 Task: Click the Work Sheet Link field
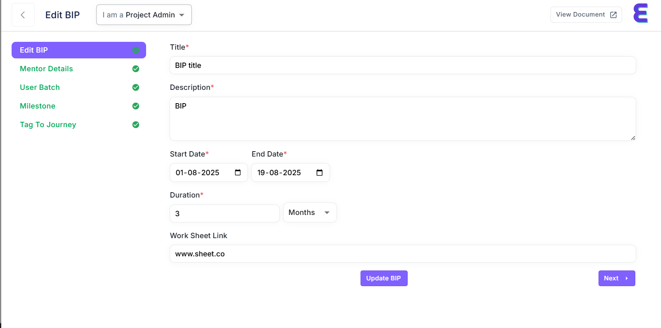point(402,254)
